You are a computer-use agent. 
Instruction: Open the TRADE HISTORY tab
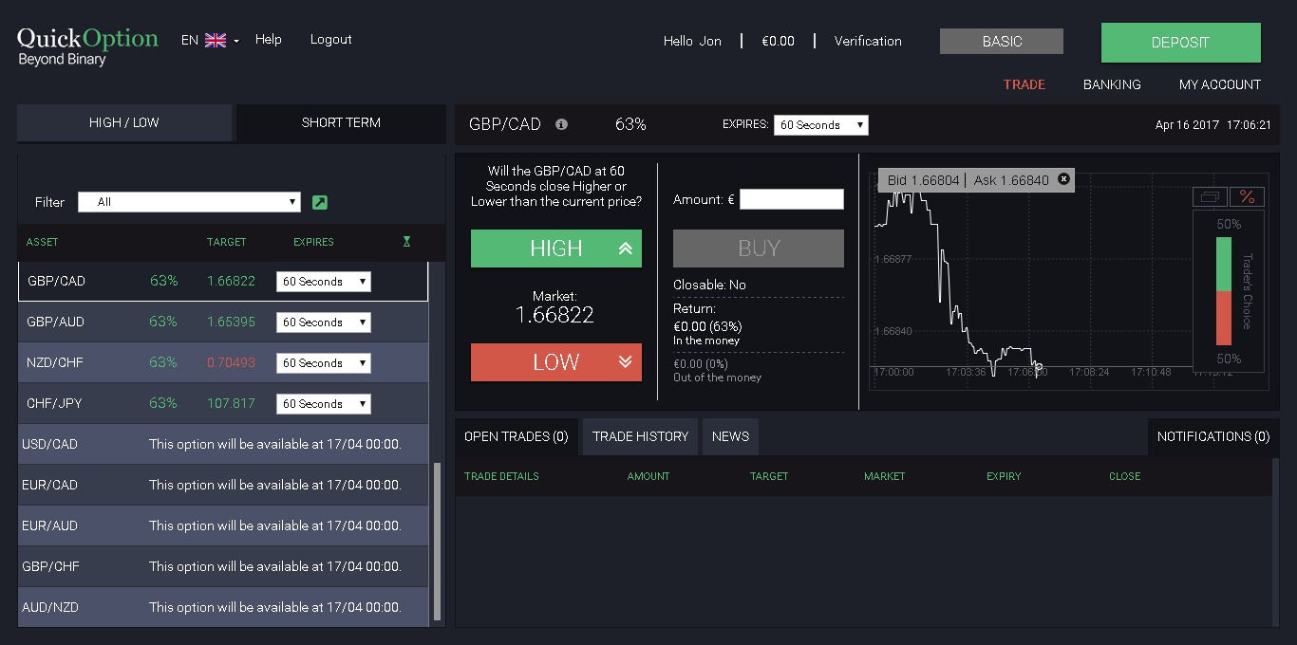click(640, 436)
